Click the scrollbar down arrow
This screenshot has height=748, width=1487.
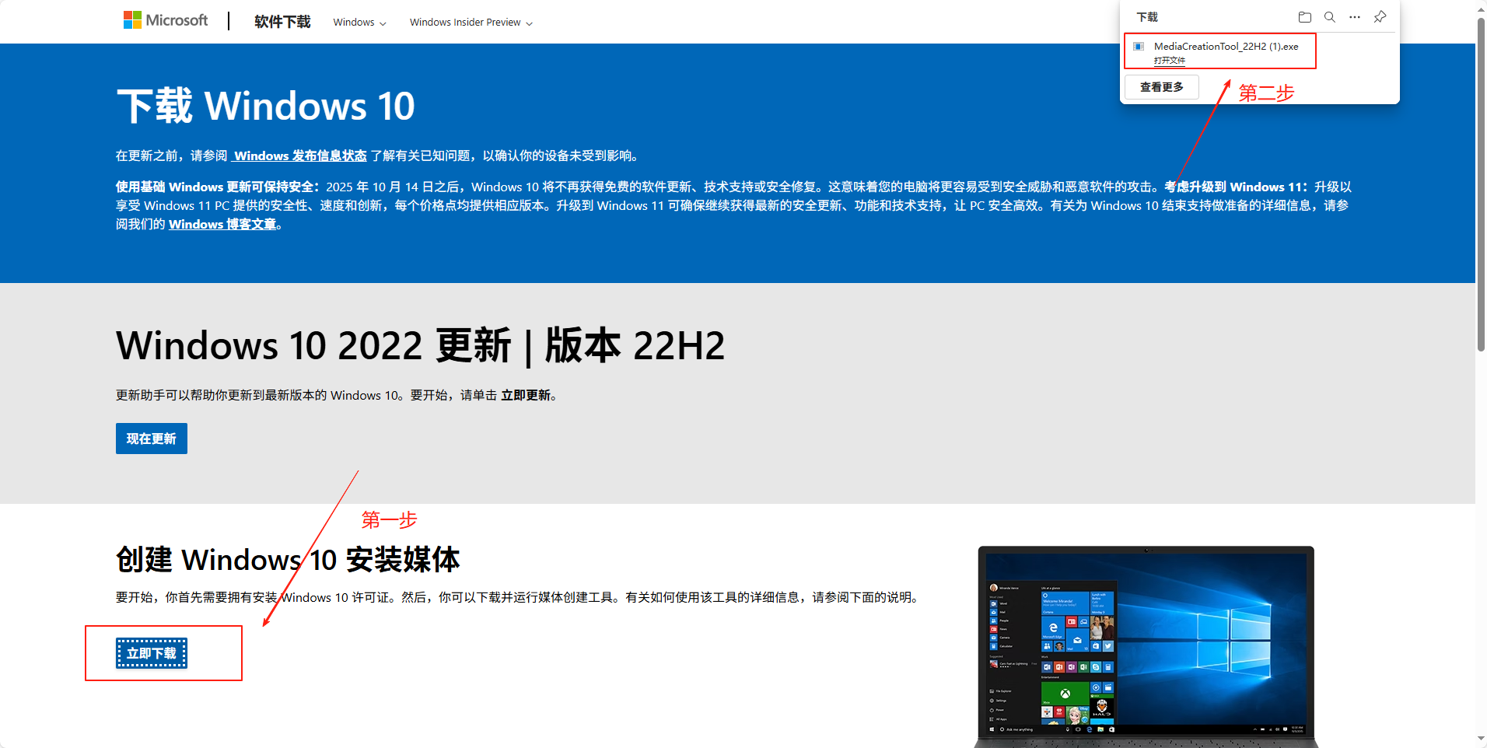(1479, 739)
